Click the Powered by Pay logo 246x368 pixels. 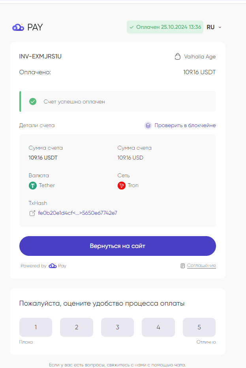57,266
